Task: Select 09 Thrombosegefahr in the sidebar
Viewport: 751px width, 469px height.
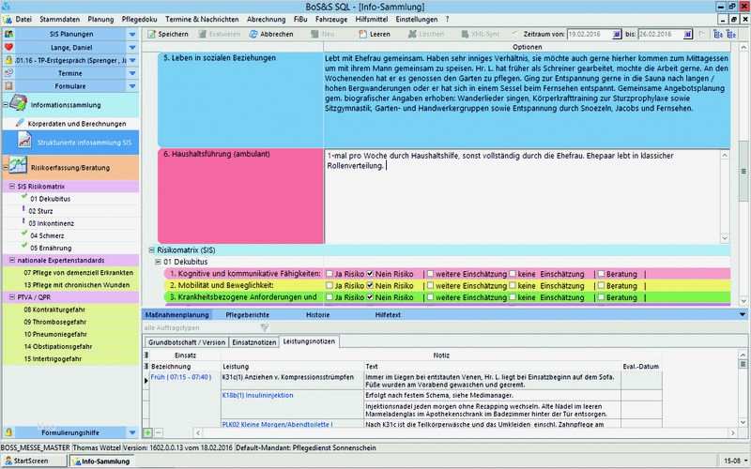Action: 55,322
